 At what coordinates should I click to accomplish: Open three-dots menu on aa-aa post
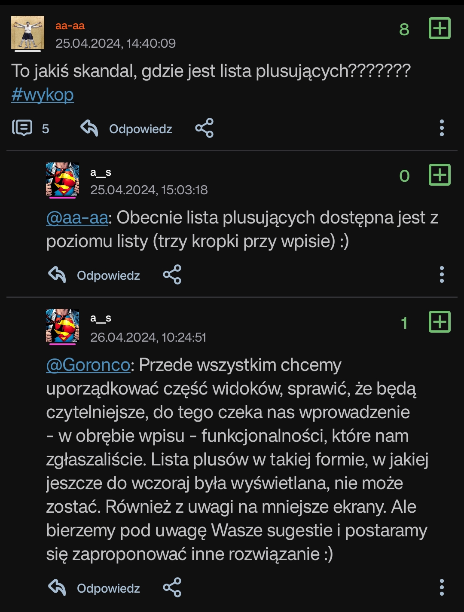coord(442,128)
